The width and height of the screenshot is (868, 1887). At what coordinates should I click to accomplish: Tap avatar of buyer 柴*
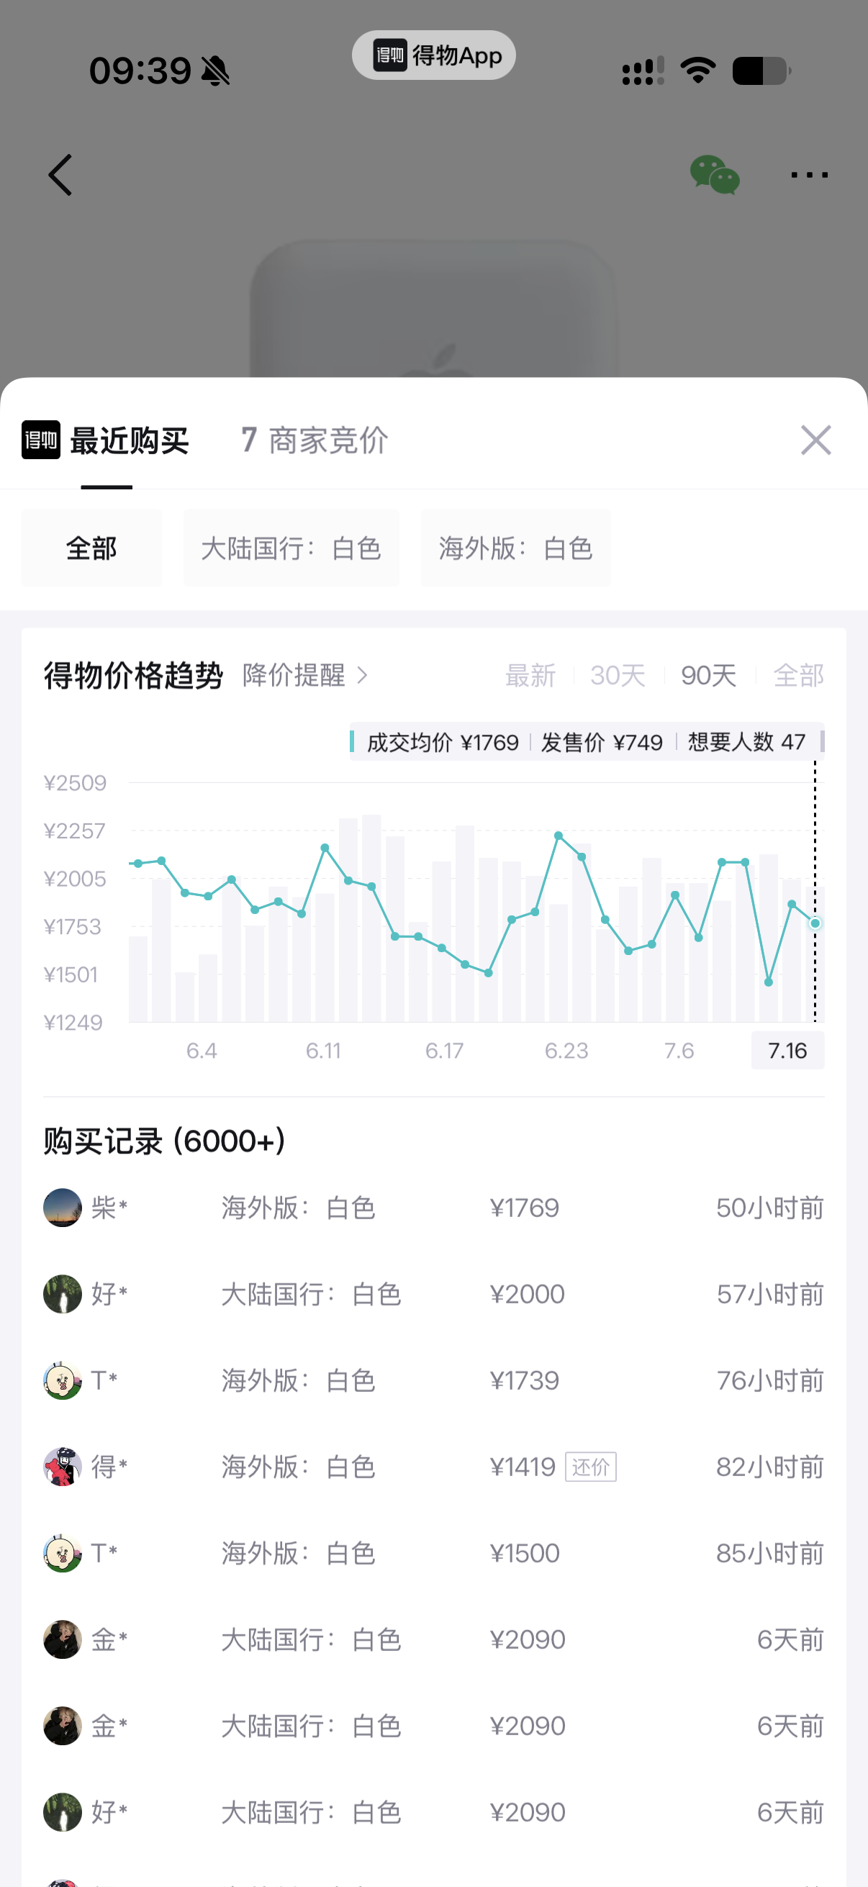[63, 1207]
